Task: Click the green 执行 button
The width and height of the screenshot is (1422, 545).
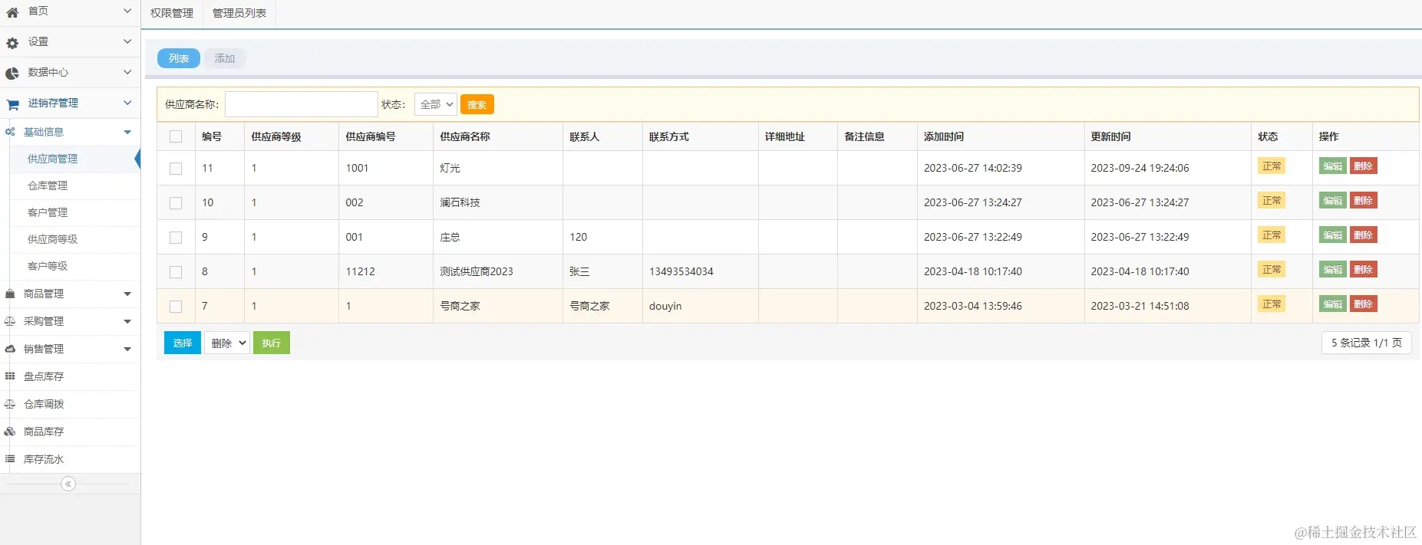Action: point(272,343)
